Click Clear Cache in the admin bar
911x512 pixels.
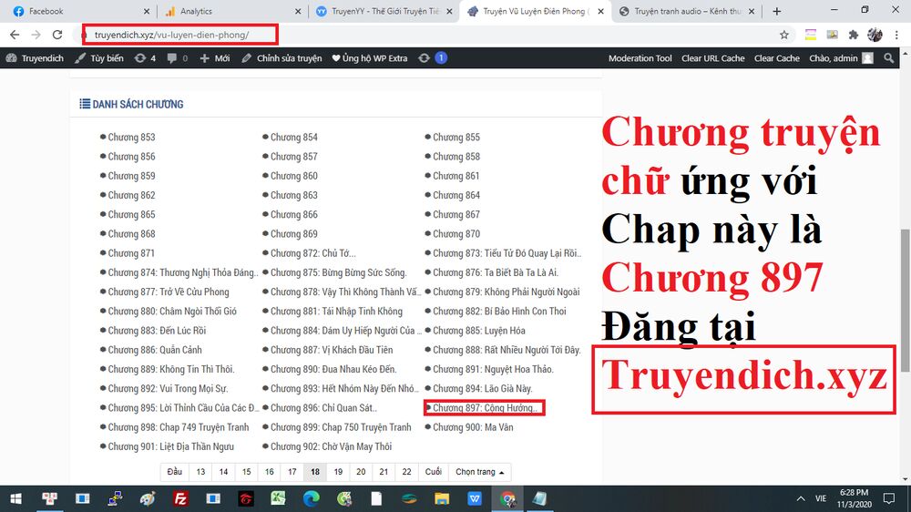click(x=776, y=58)
